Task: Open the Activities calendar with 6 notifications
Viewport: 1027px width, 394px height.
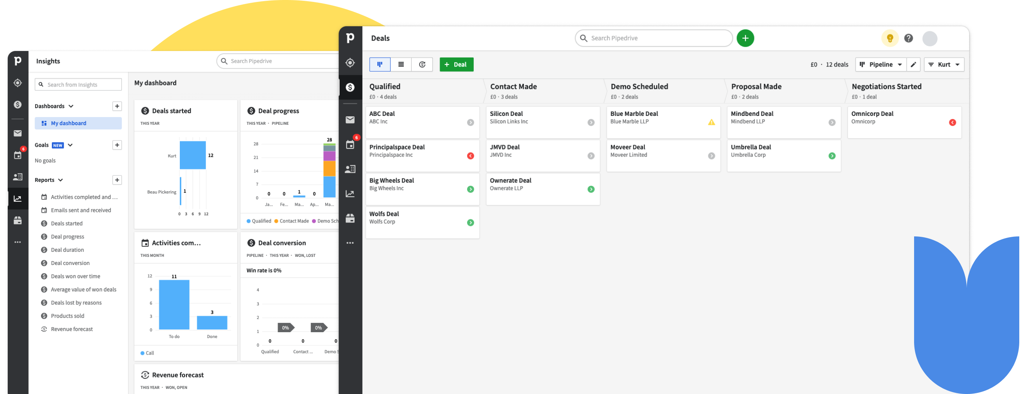Action: (x=350, y=144)
